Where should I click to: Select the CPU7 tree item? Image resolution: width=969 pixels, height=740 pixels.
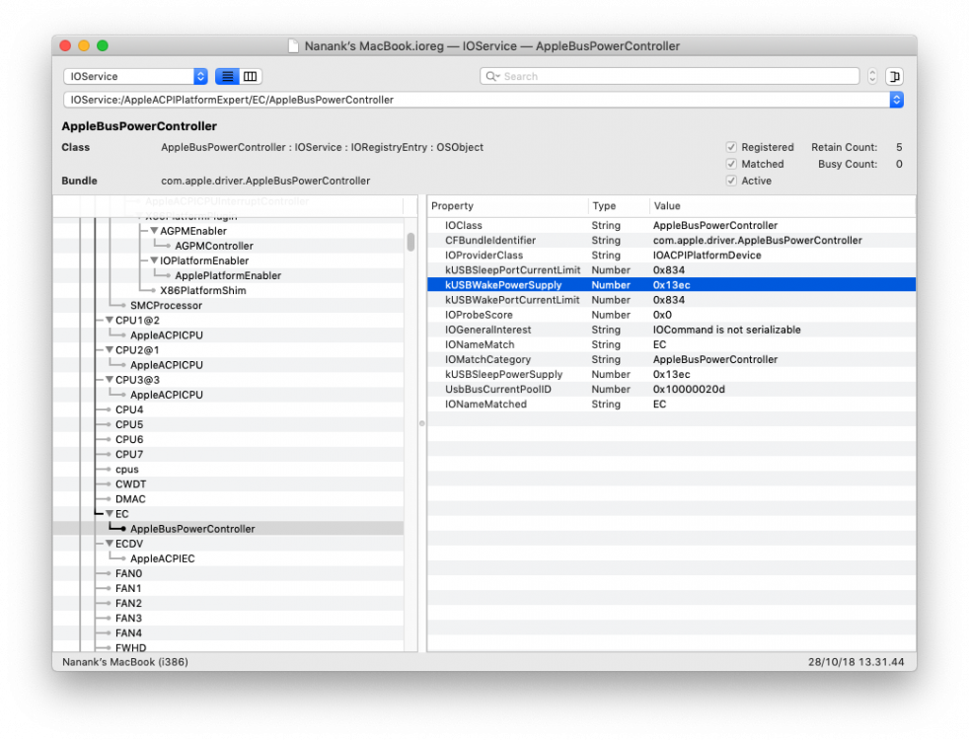coord(129,454)
